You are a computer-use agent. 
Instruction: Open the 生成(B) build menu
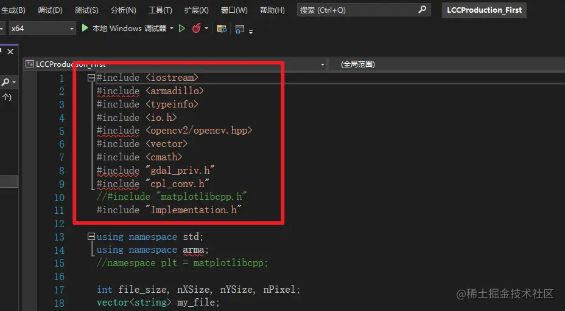pyautogui.click(x=13, y=10)
